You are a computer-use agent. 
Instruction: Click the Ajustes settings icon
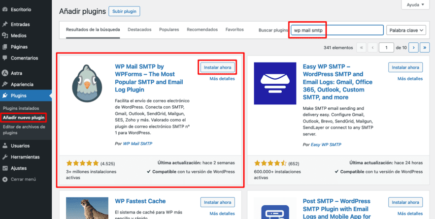(5, 168)
